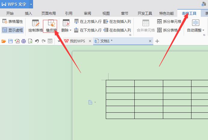Expand the 自动调整 dropdown arrow

coord(203,30)
